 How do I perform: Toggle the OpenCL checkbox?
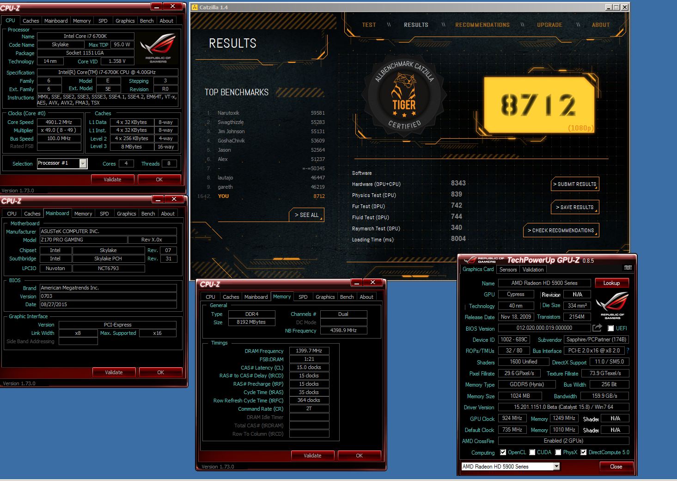click(x=503, y=452)
